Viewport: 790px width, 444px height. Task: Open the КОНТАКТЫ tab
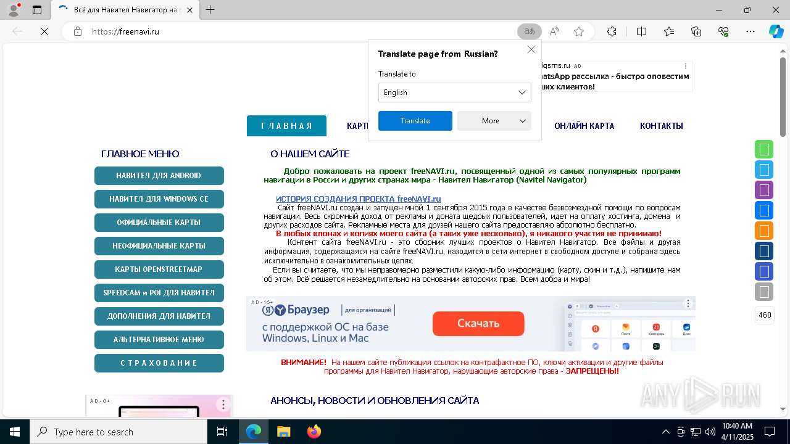(661, 126)
